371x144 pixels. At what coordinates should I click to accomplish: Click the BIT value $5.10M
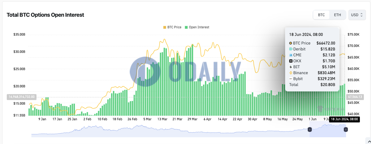point(328,67)
